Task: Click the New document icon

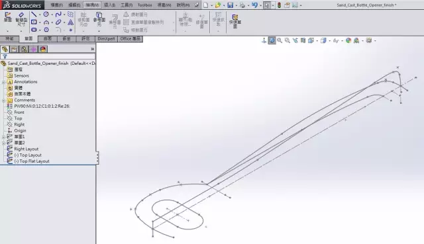Action: point(205,5)
